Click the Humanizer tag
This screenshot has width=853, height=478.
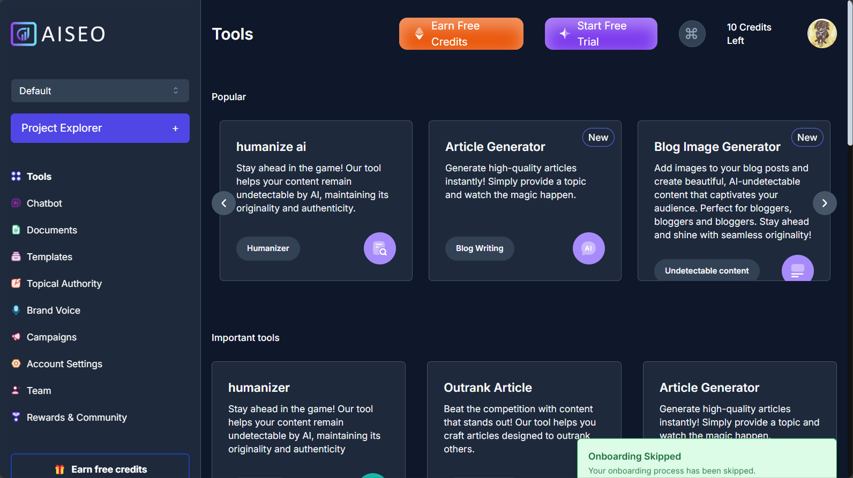(268, 248)
